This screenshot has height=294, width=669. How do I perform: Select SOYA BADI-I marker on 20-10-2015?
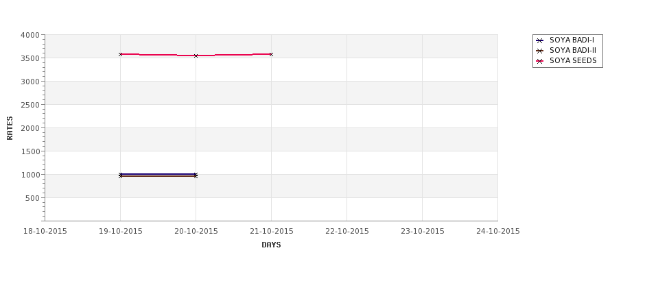pyautogui.click(x=196, y=174)
